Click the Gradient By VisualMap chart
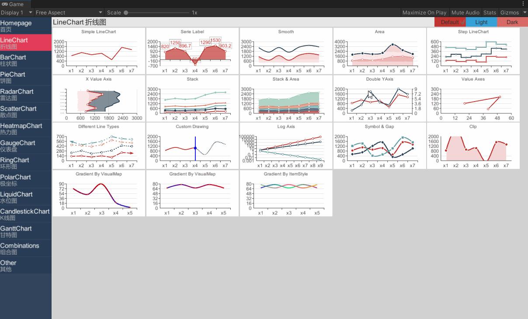 (x=98, y=193)
